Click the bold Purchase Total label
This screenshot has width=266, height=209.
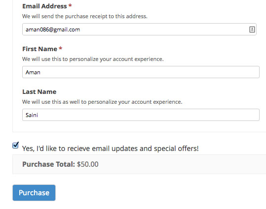click(48, 164)
